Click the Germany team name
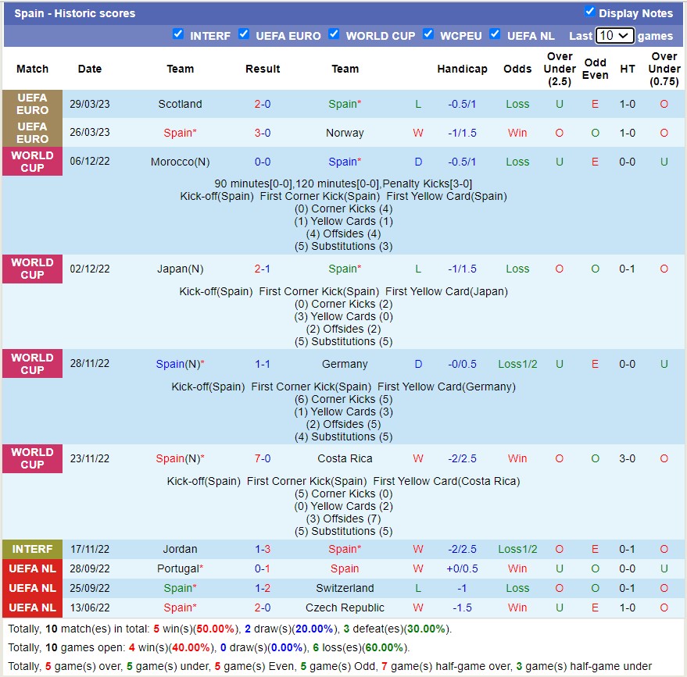 345,364
